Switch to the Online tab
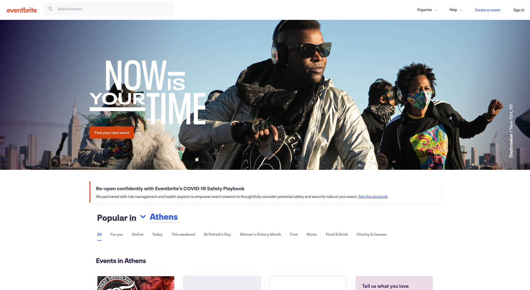This screenshot has width=530, height=290. click(x=137, y=234)
